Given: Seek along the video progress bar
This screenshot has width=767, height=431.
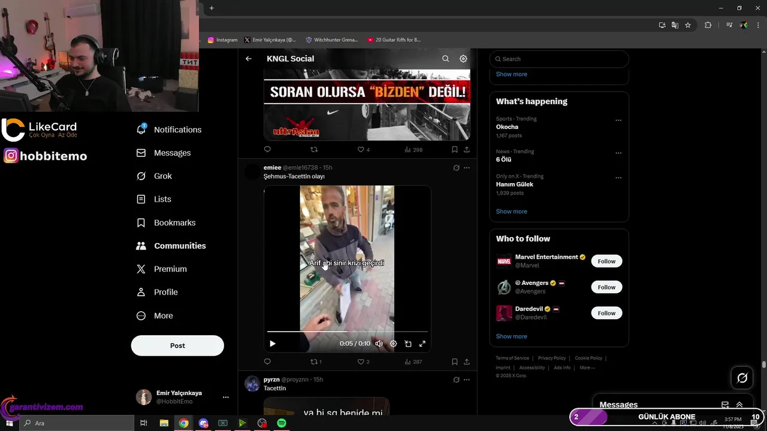Looking at the screenshot, I should coord(348,331).
